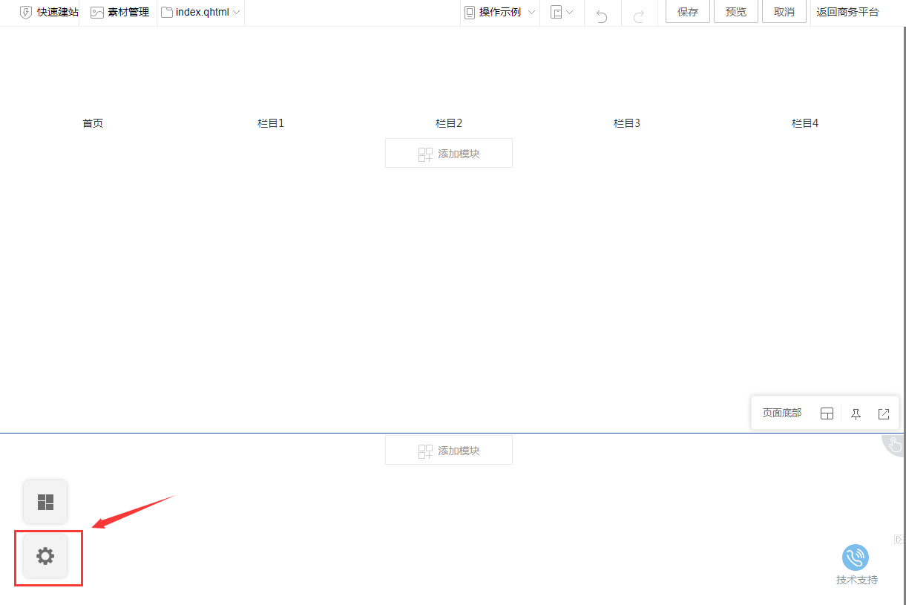Select the 栏目2 navigation item
Viewport: 906px width, 605px height.
[449, 123]
